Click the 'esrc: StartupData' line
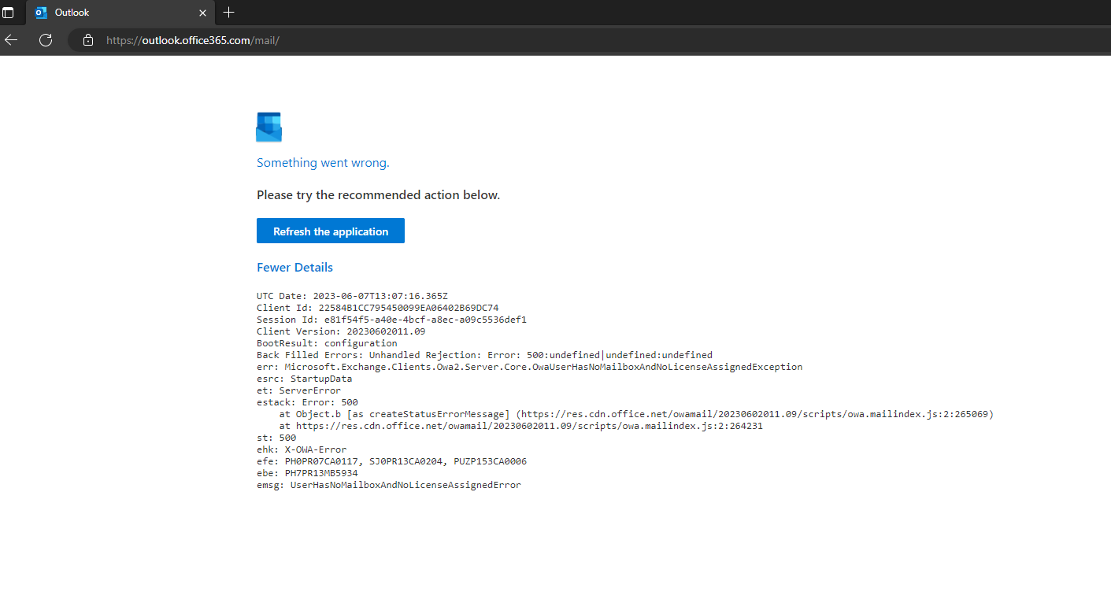 tap(304, 379)
